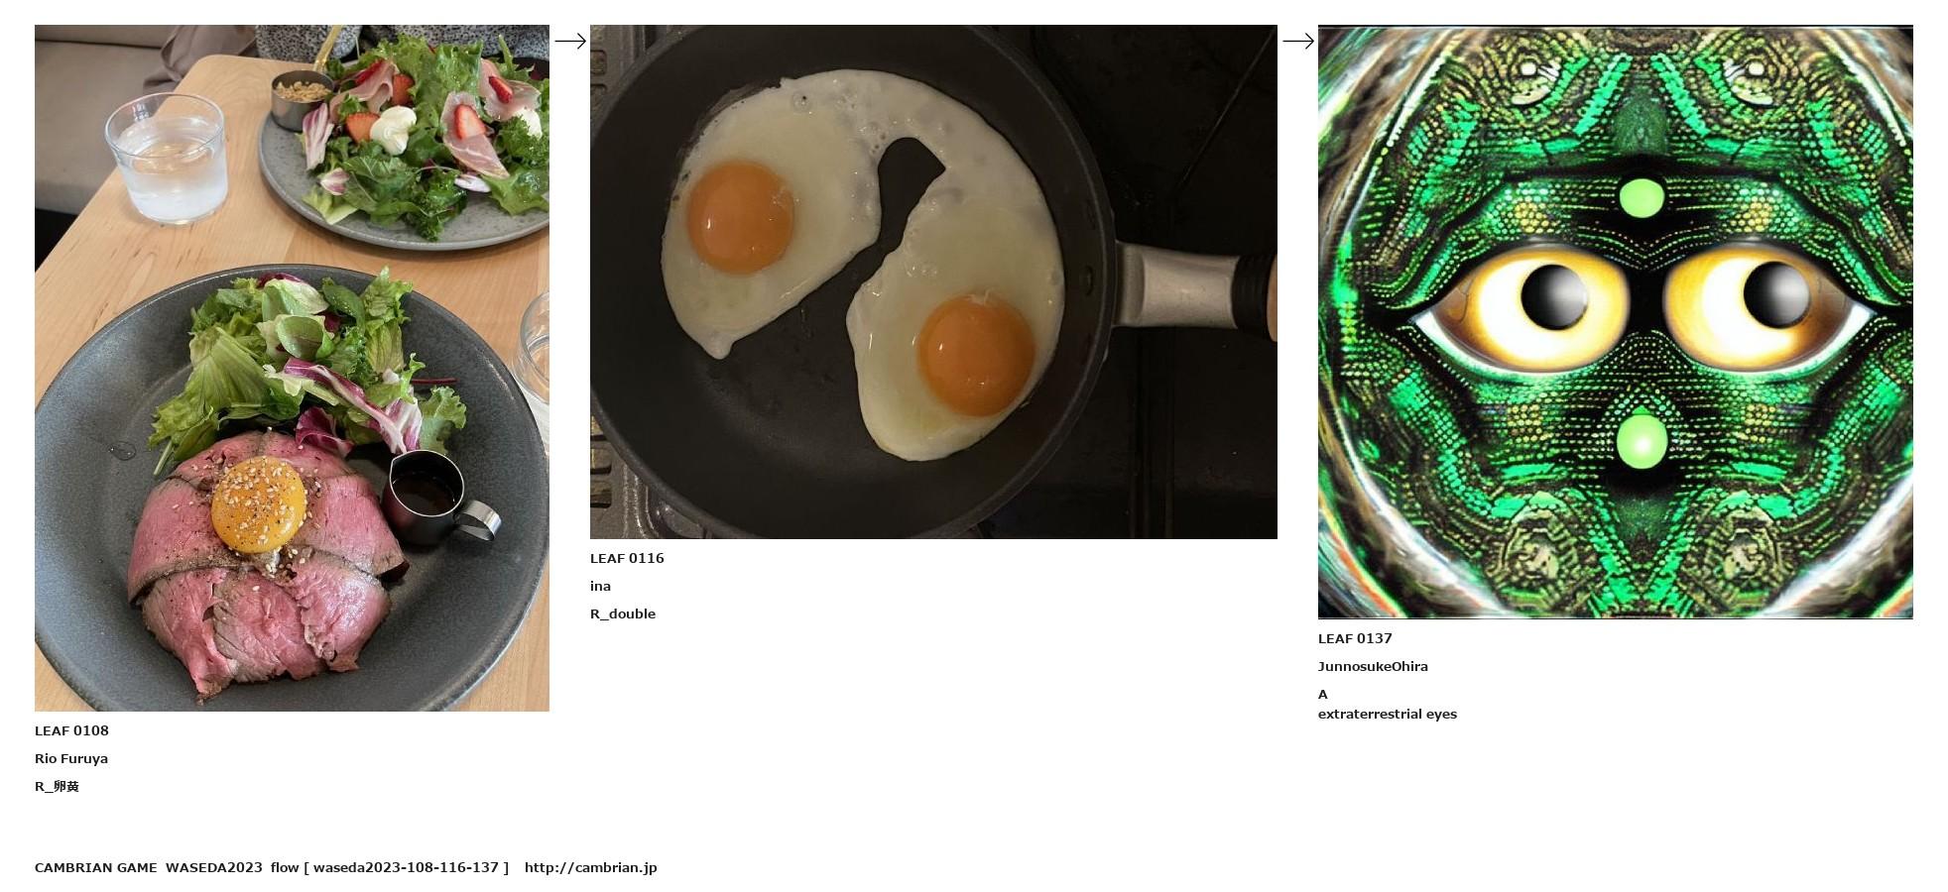Image resolution: width=1948 pixels, height=892 pixels.
Task: Click author name JunnosukeOhira
Action: [1373, 666]
